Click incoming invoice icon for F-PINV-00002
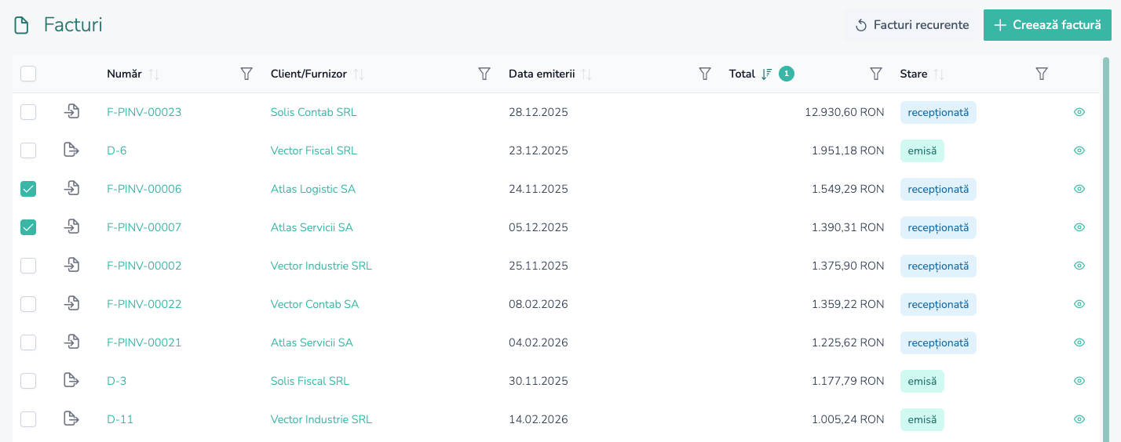 pyautogui.click(x=71, y=266)
